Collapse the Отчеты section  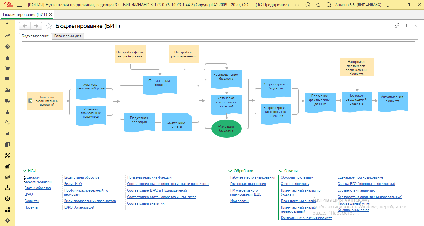(x=281, y=171)
